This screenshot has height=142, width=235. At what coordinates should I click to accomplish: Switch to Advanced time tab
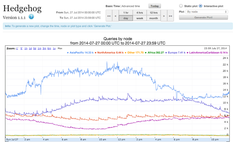[131, 6]
